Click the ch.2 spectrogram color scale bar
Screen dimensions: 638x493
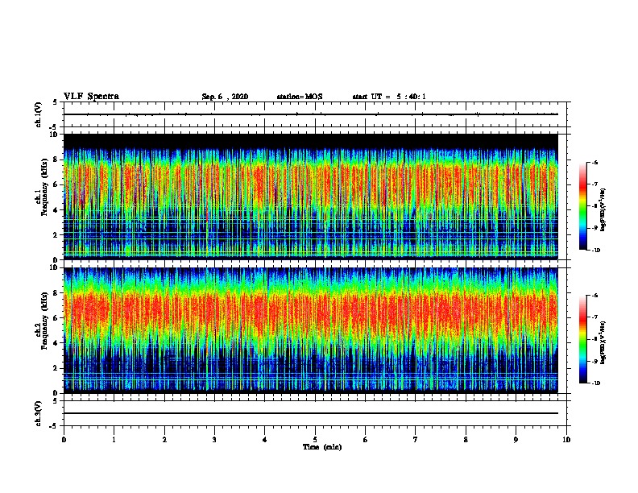582,339
